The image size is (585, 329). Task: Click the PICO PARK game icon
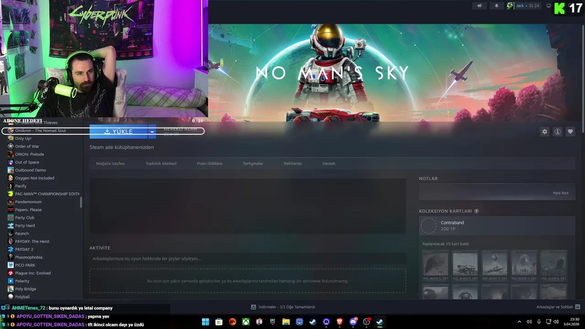(11, 265)
